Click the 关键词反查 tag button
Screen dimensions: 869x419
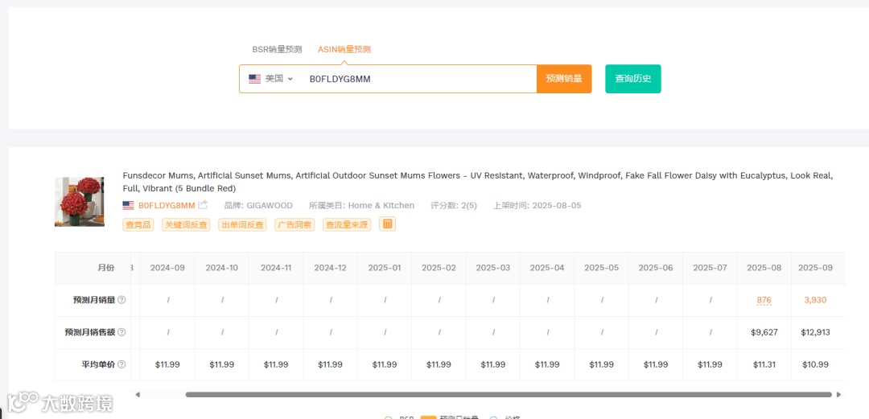[186, 224]
